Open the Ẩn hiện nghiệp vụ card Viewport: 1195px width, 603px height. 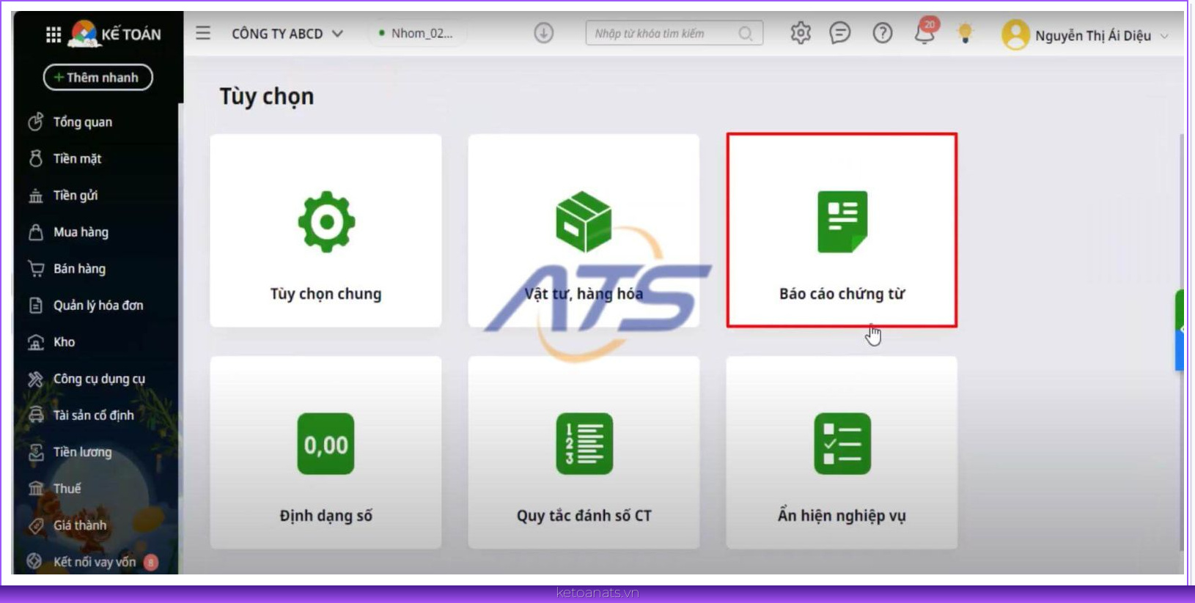(x=842, y=453)
